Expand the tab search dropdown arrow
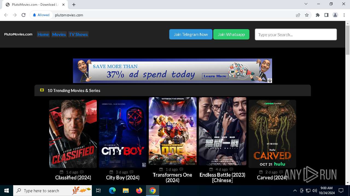350x196 pixels. click(x=306, y=4)
